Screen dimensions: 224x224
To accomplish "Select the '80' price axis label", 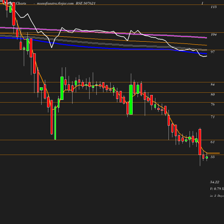I will 213,95.
